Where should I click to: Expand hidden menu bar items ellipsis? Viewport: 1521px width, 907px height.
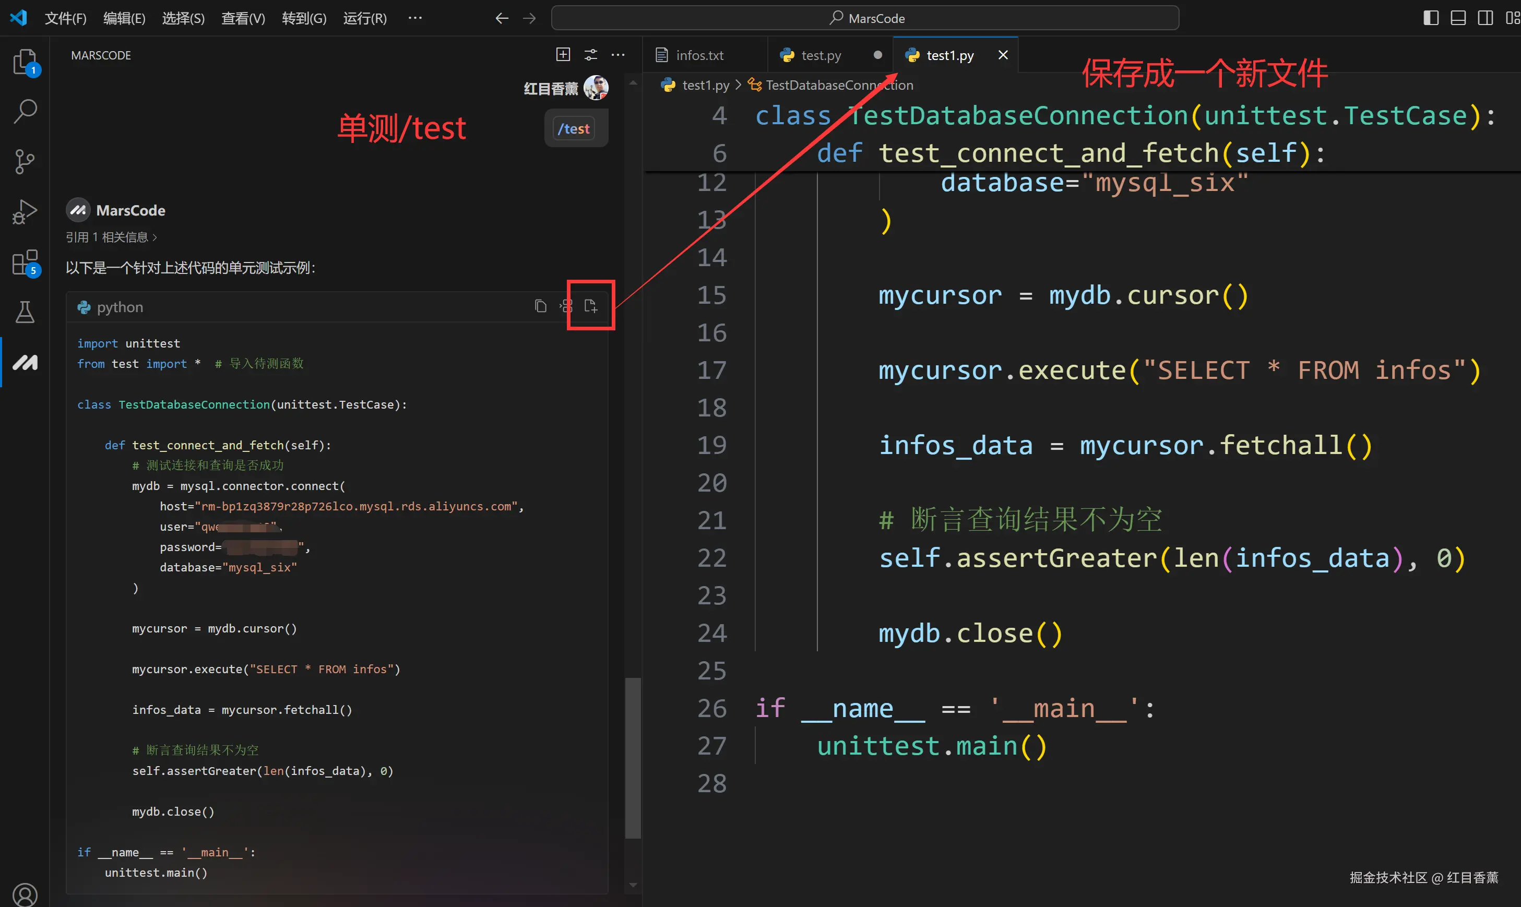tap(415, 18)
